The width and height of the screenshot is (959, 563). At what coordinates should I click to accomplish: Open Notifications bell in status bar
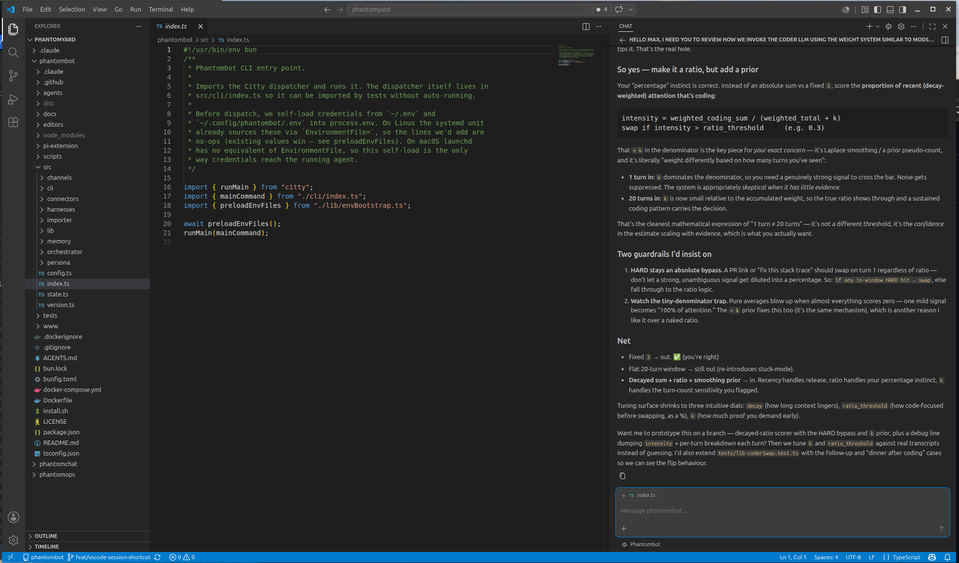pos(947,557)
